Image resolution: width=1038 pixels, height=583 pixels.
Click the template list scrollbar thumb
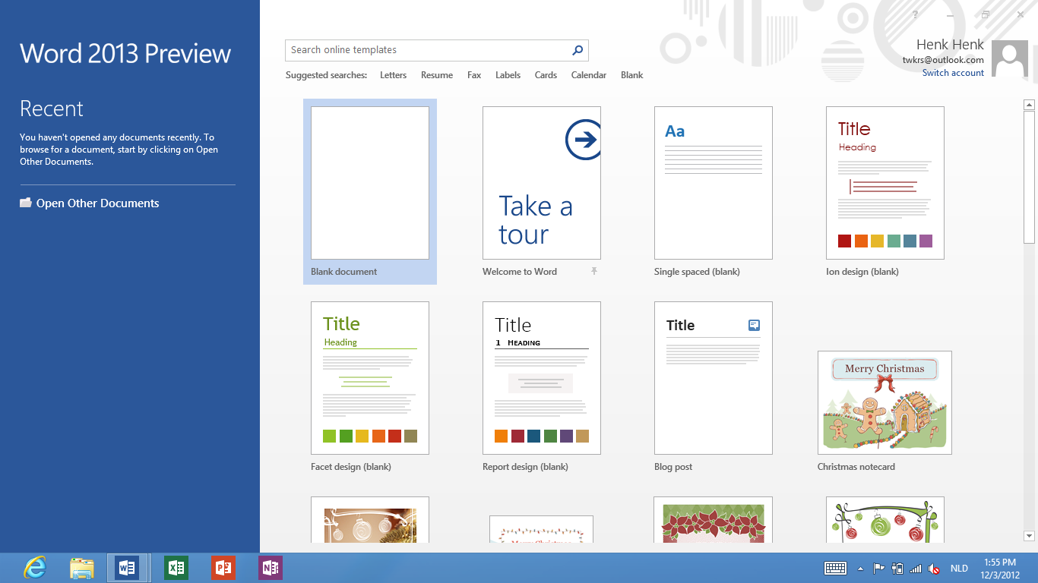[x=1030, y=177]
